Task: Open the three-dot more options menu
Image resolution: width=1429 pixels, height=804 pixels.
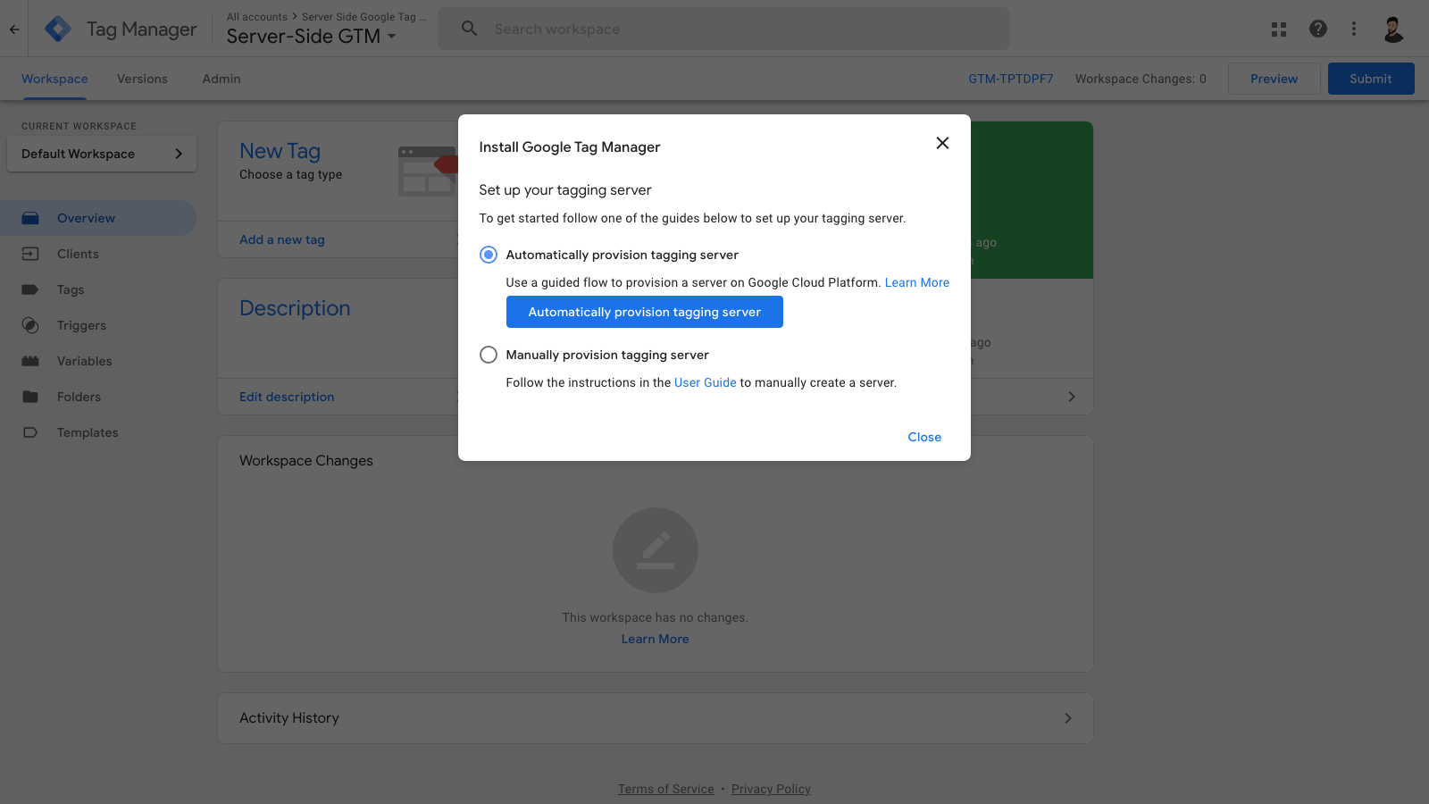Action: (1354, 29)
